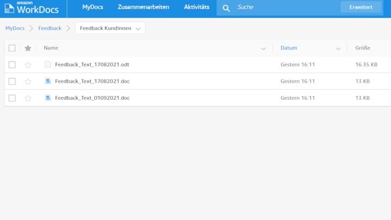The height and width of the screenshot is (220, 391).
Task: Open the Aktivitäts menu
Action: pos(197,7)
